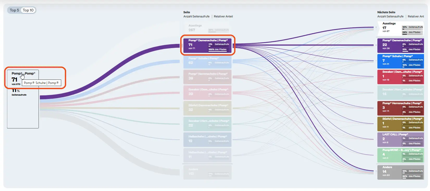Choose Anzahl Seitenaufrufe under Nächste Seite
Viewport: 430px width, 191px height.
click(x=390, y=16)
